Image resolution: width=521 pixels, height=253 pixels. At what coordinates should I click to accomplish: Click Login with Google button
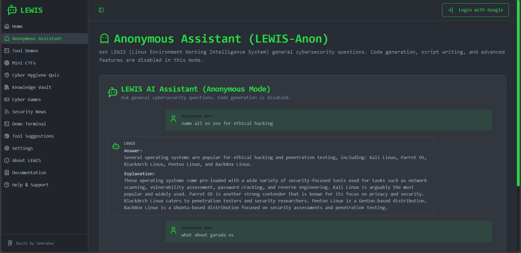(475, 10)
